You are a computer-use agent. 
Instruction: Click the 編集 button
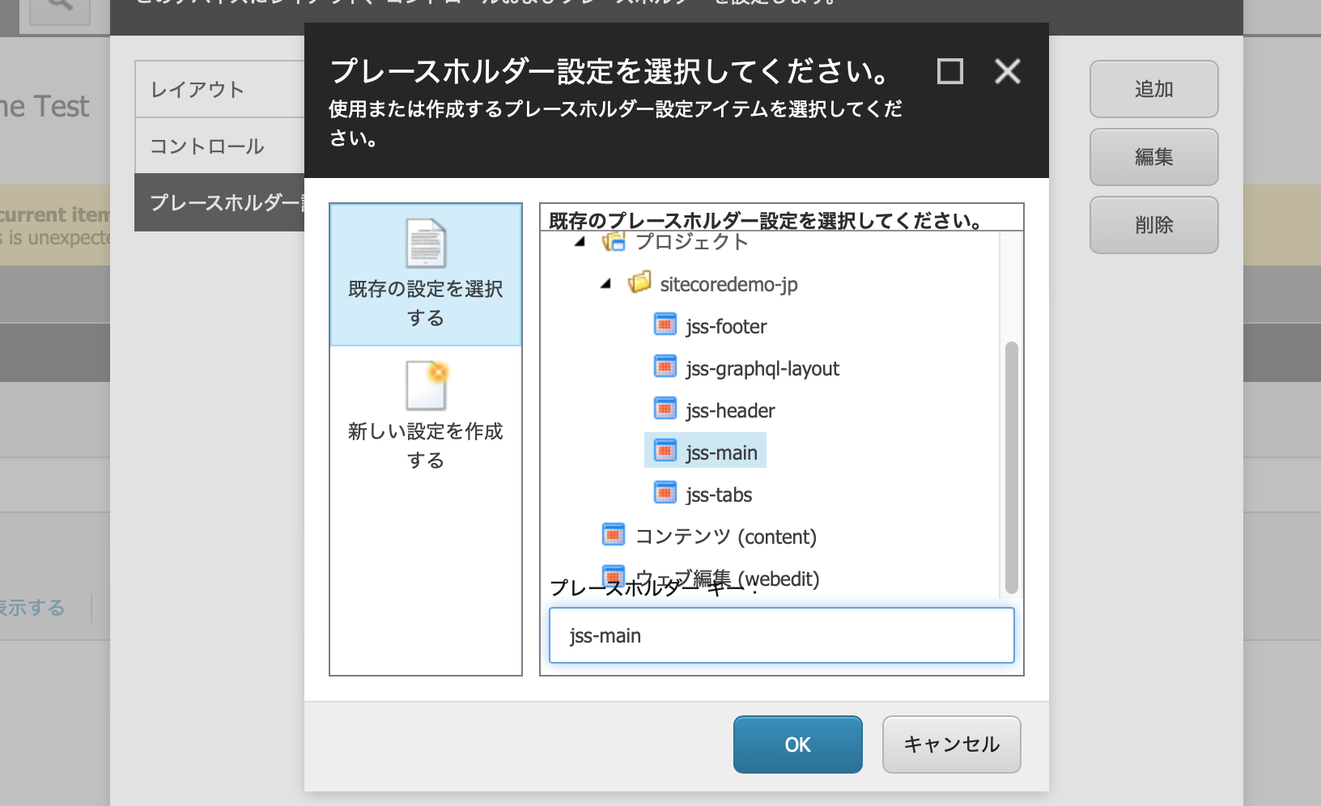coord(1154,157)
